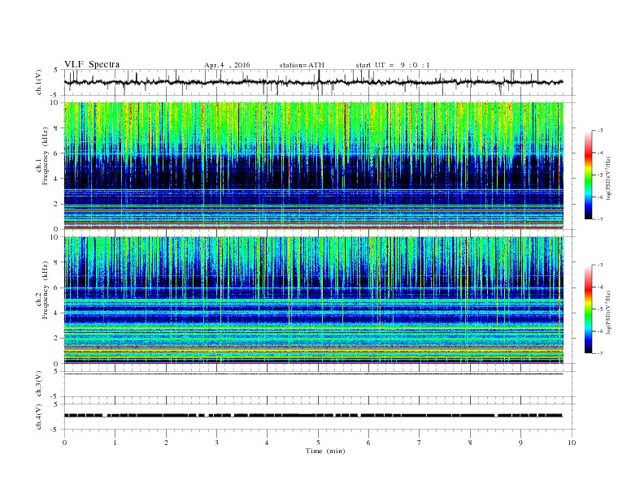Click the VLF Spectra title text
Viewport: 644px width, 497px height.
[x=92, y=64]
